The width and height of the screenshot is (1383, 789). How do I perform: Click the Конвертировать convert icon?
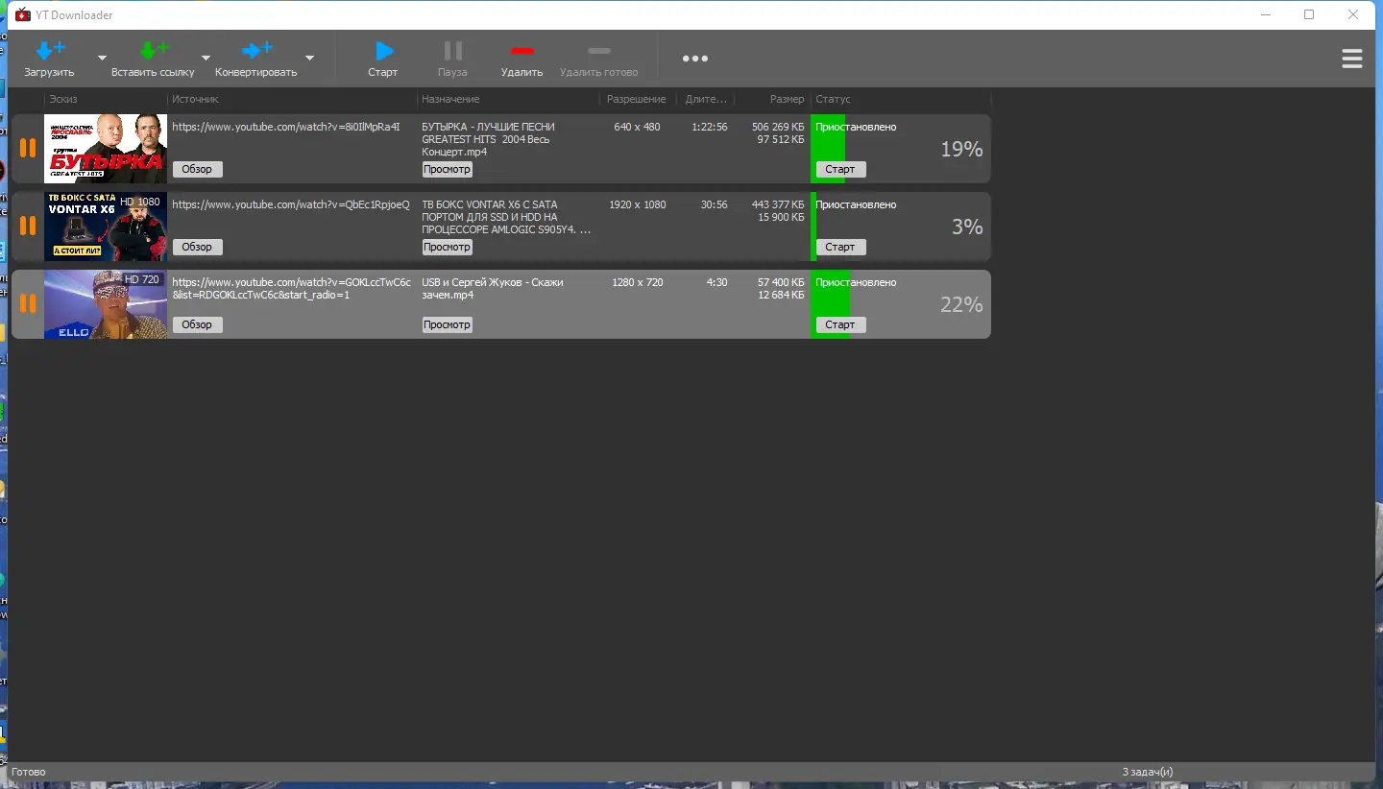pyautogui.click(x=256, y=51)
